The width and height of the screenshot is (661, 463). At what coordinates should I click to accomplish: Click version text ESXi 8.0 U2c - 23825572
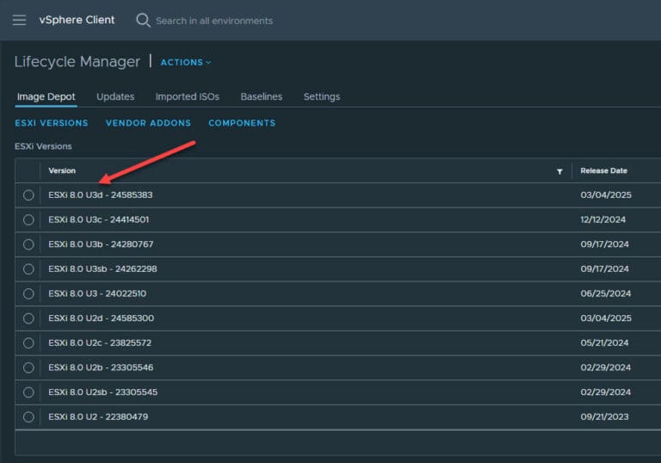(x=100, y=343)
